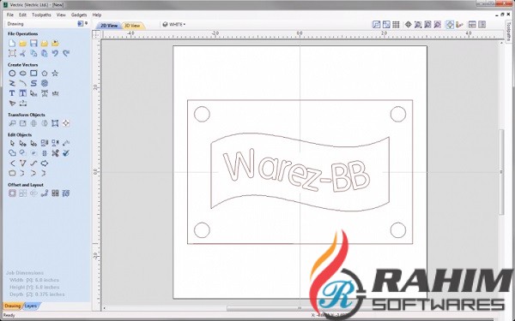The width and height of the screenshot is (515, 321).
Task: Click the horizontal scrollbar under the canvas
Action: (300, 308)
